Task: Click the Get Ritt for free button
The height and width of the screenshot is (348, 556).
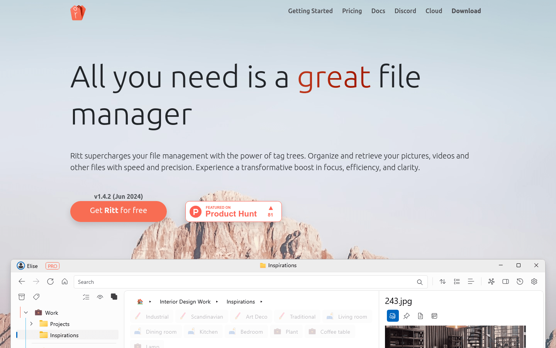Action: click(x=119, y=211)
